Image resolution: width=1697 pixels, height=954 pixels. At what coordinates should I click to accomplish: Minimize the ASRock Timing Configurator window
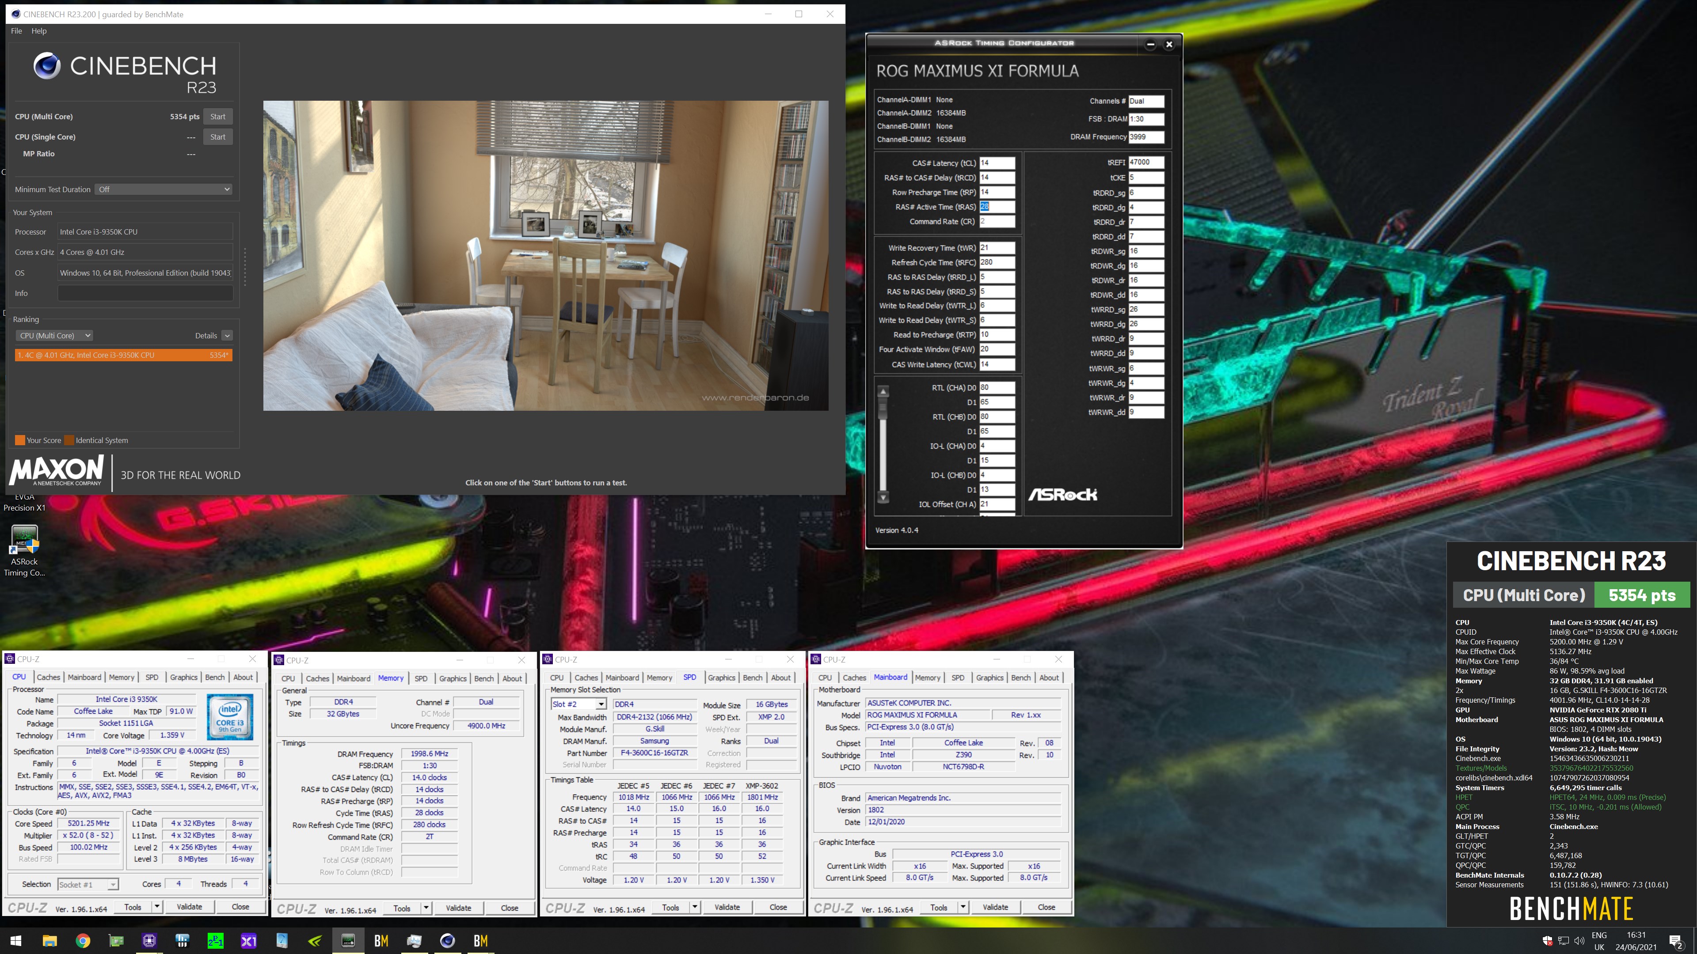(x=1150, y=44)
